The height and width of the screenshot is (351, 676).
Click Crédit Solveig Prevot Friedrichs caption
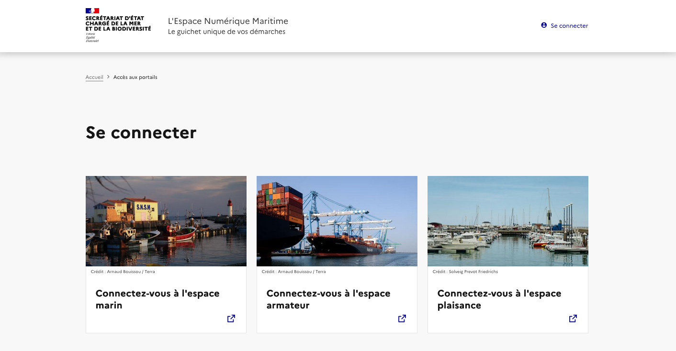tap(465, 272)
